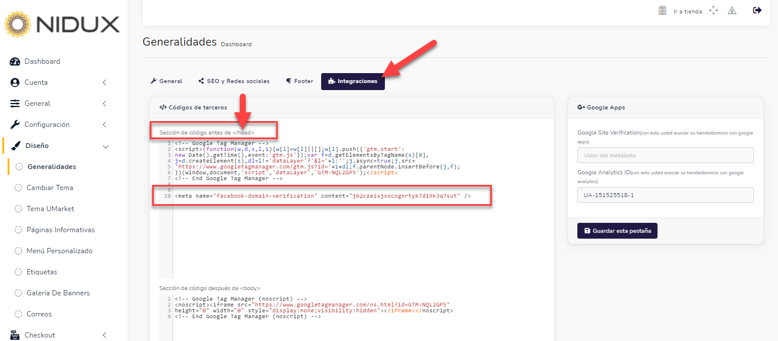Screen dimensions: 778x341
Task: Click the Dashboard gauge icon
Action: tap(15, 61)
